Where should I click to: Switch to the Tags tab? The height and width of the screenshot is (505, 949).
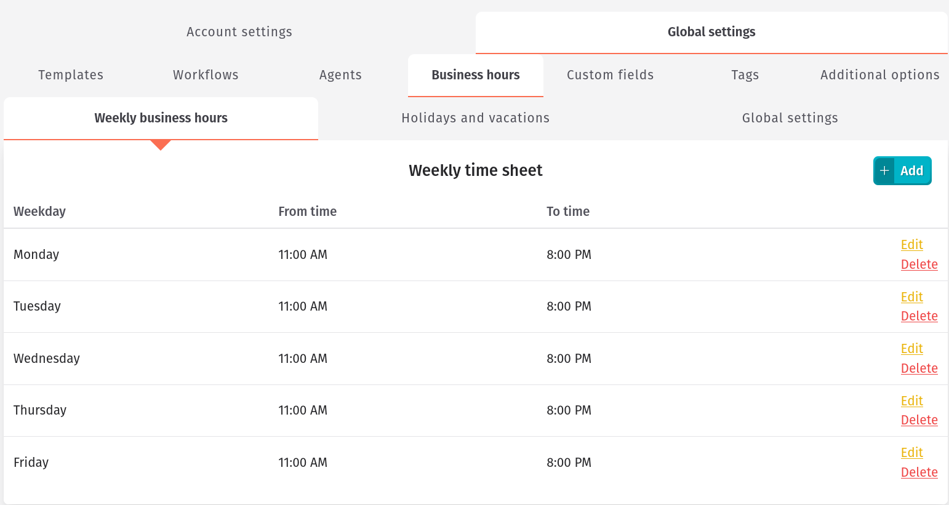click(745, 75)
